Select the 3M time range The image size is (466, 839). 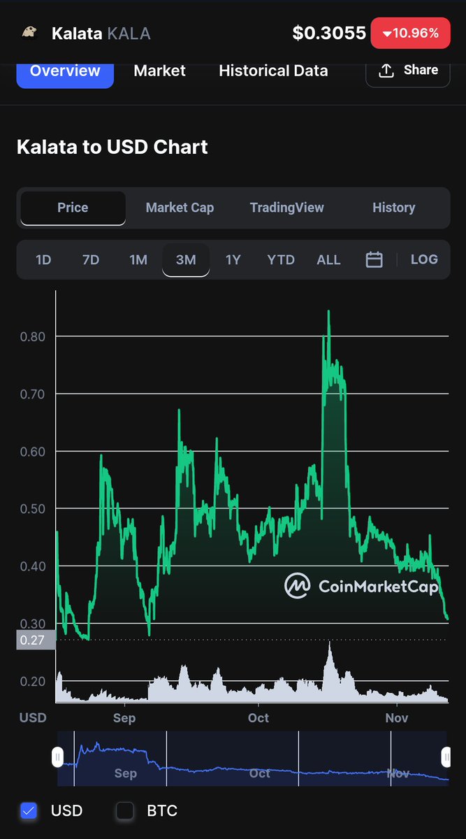(x=186, y=260)
